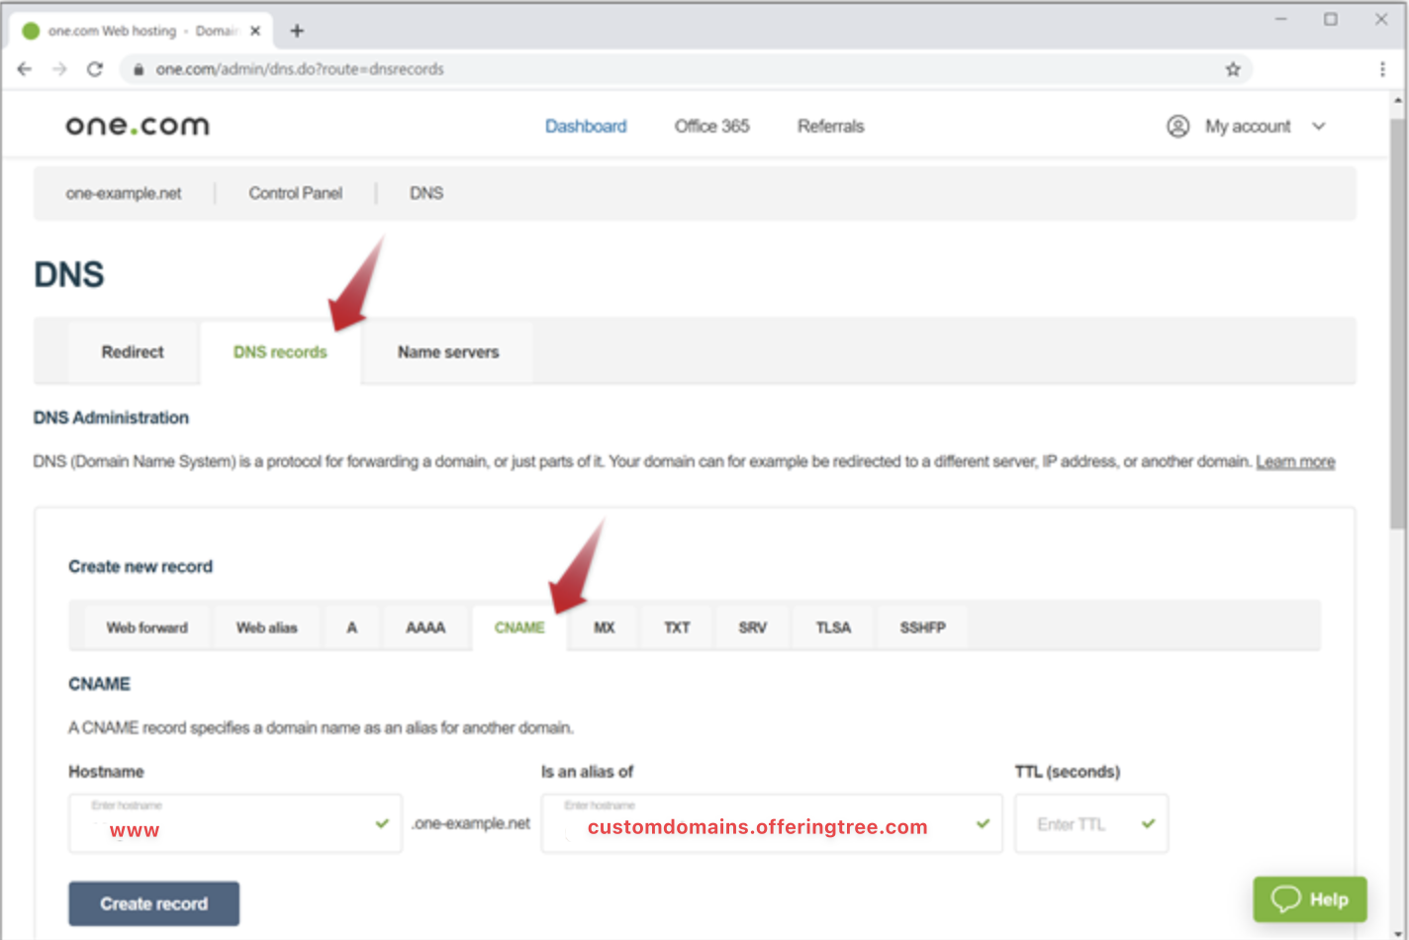Open the browser three-dot menu
The image size is (1409, 940).
click(1382, 69)
